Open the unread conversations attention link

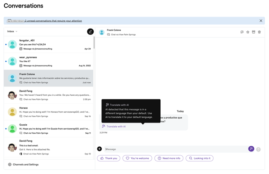[x=53, y=21]
